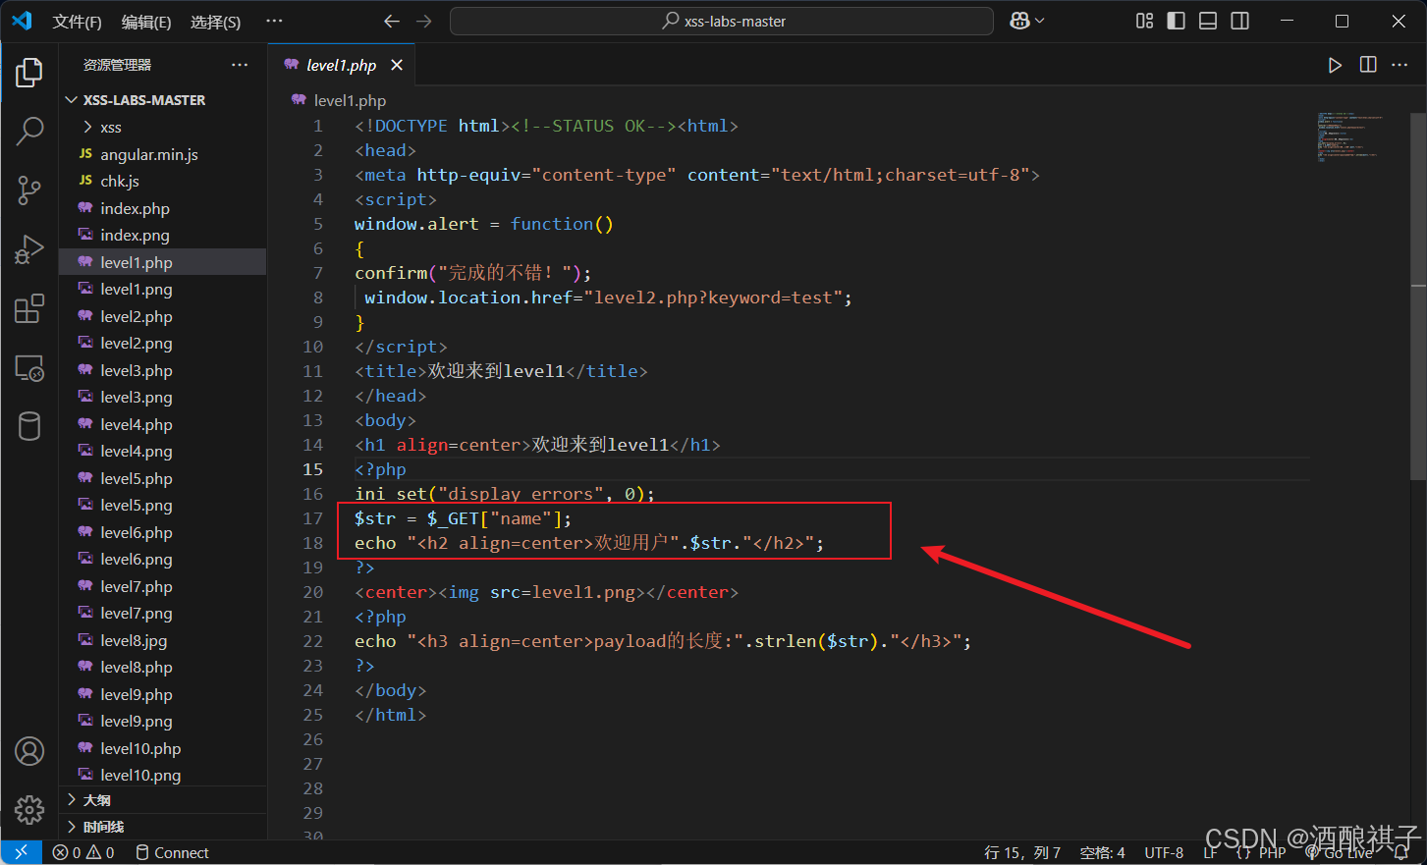Open the Source Control view
The height and width of the screenshot is (865, 1427).
click(x=29, y=190)
